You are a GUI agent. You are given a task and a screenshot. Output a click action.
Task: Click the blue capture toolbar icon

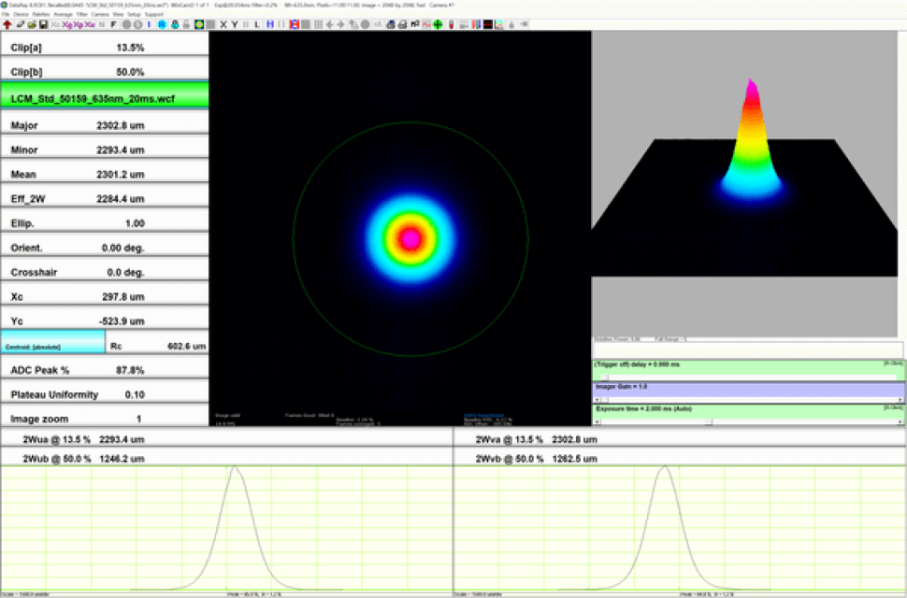[162, 26]
